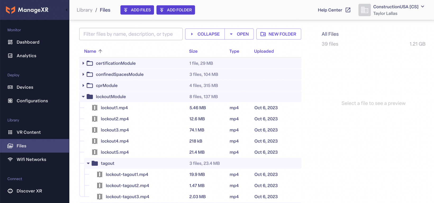Screen dimensions: 434x203
Task: Collapse the lockoutModule folder arrow
Action: pyautogui.click(x=83, y=97)
